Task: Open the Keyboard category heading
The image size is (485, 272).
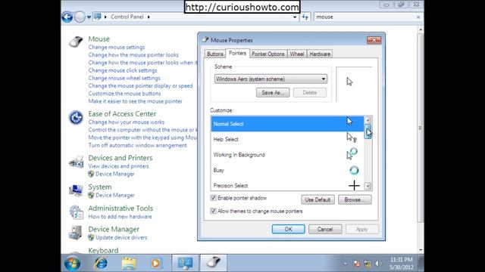Action: coord(103,250)
